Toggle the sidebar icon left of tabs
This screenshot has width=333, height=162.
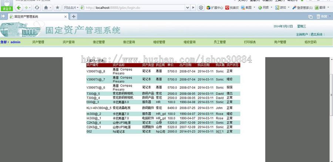[x=3, y=16]
